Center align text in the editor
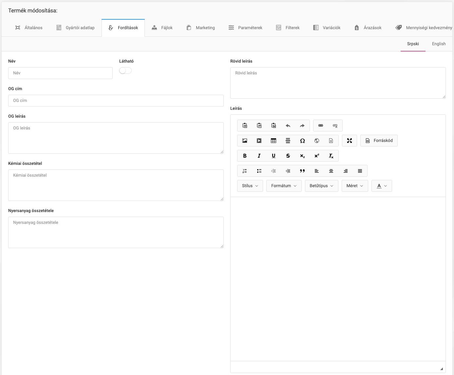Image resolution: width=454 pixels, height=375 pixels. point(331,171)
